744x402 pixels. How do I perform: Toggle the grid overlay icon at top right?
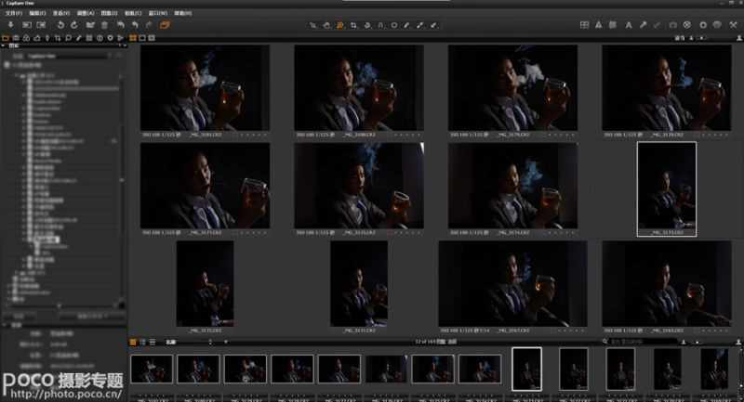pos(584,25)
